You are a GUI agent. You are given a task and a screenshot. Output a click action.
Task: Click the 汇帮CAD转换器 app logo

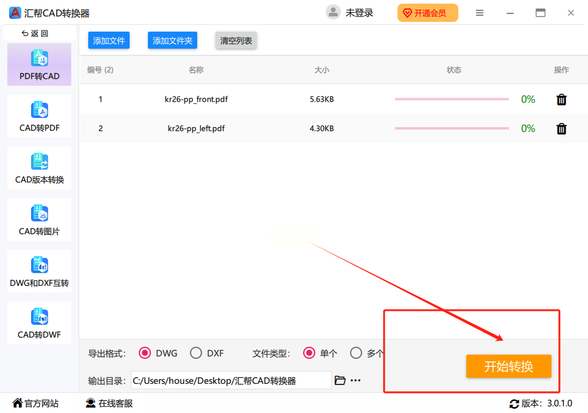coord(15,13)
